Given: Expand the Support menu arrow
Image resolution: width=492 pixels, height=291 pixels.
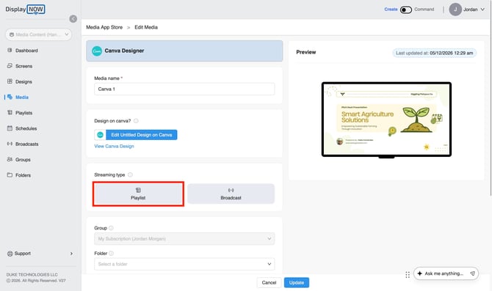Looking at the screenshot, I should [x=71, y=254].
